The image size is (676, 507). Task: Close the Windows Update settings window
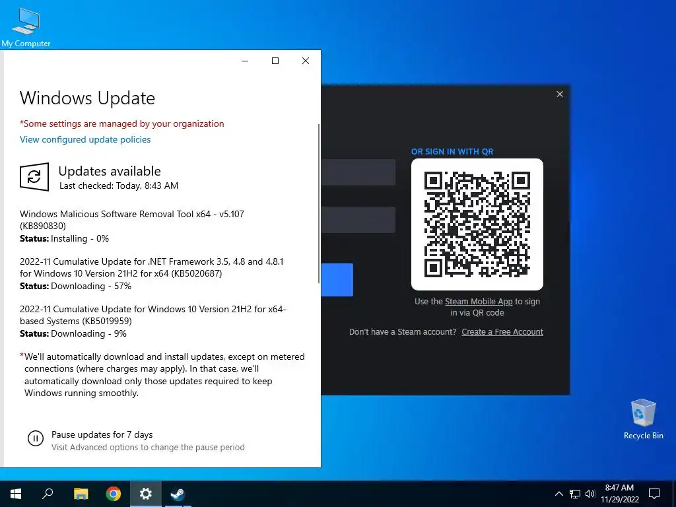click(306, 61)
